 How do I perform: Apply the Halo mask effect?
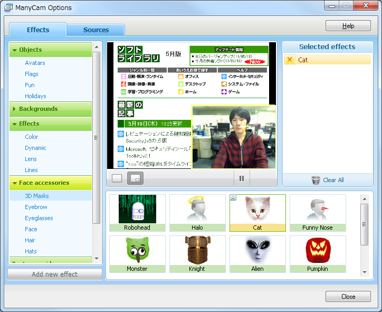[x=197, y=213]
